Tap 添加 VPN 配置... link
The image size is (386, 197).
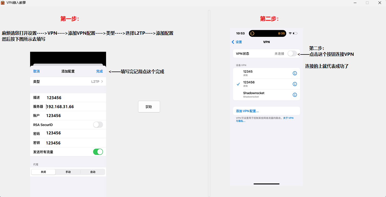pyautogui.click(x=247, y=111)
